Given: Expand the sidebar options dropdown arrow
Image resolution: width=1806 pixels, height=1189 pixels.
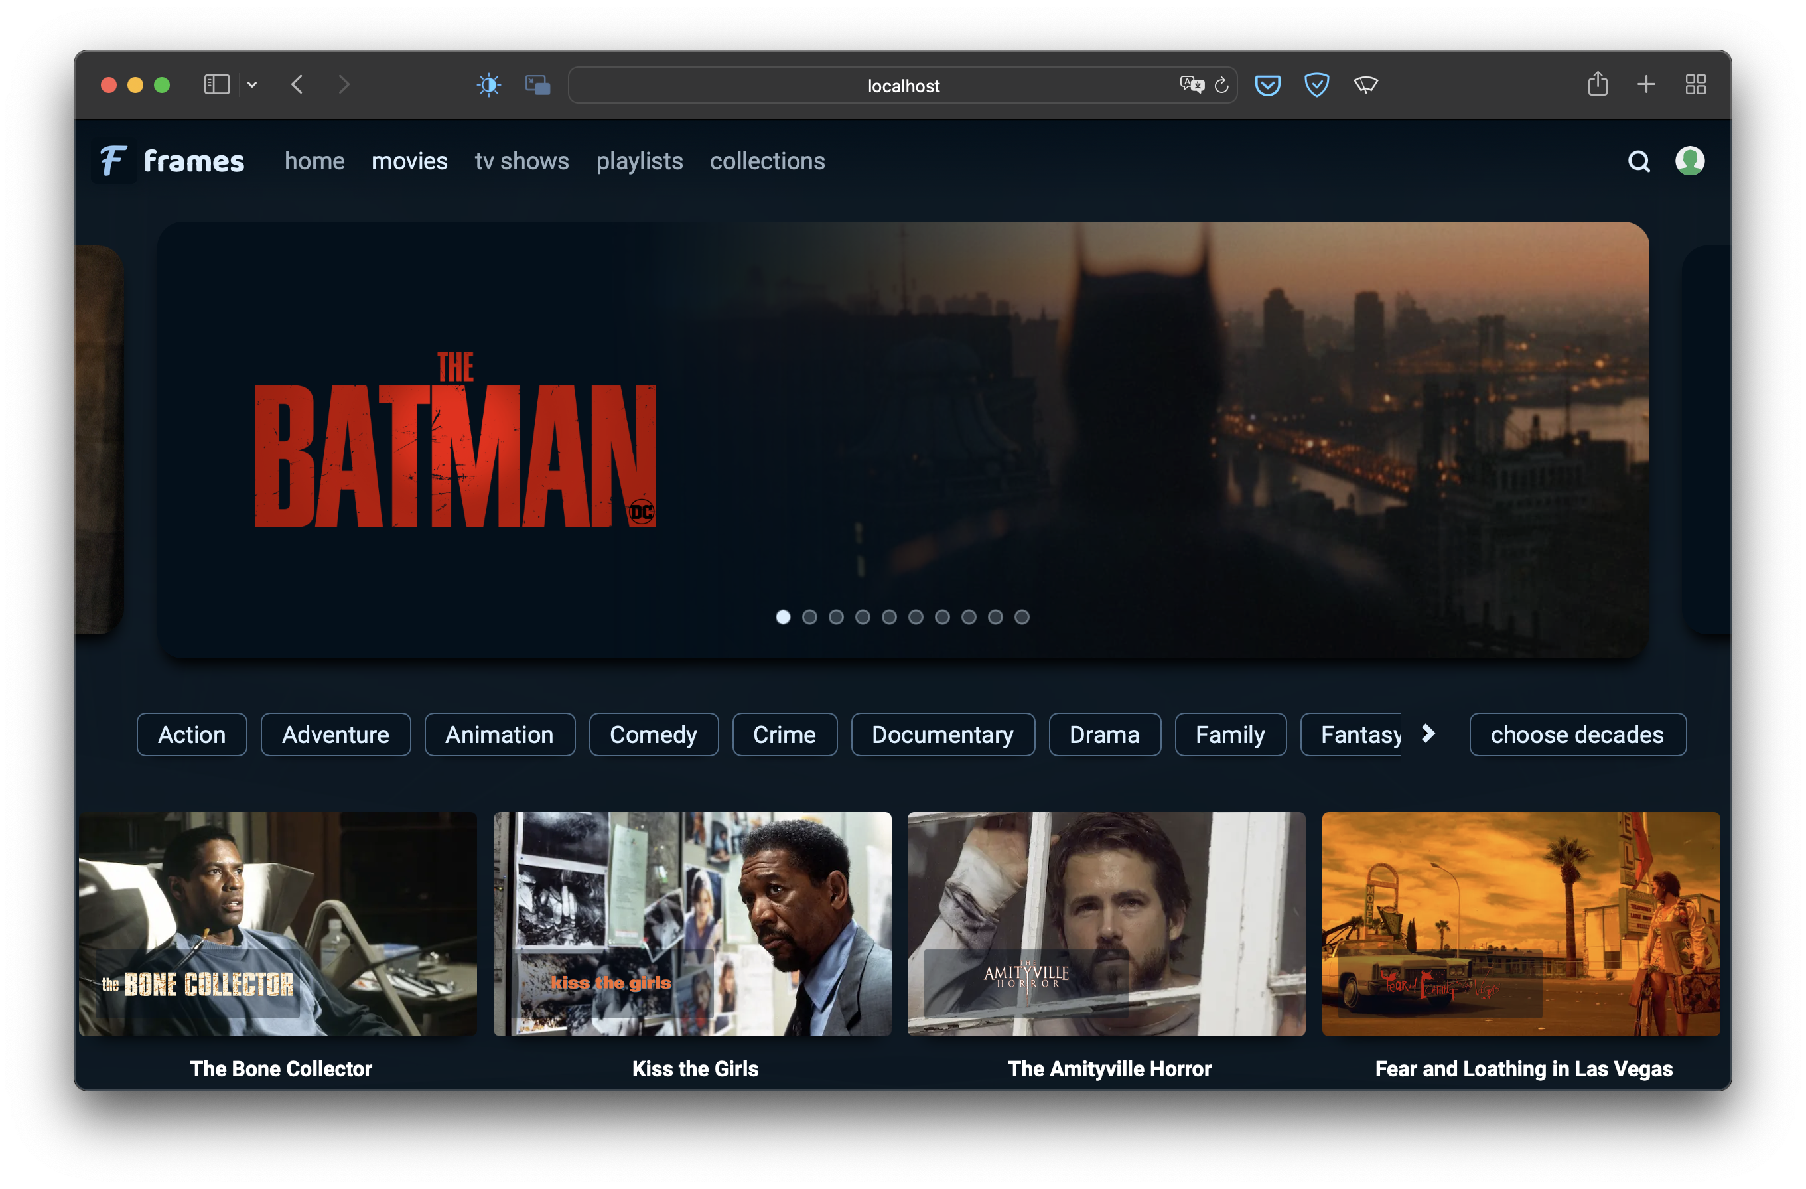Looking at the screenshot, I should pos(252,85).
